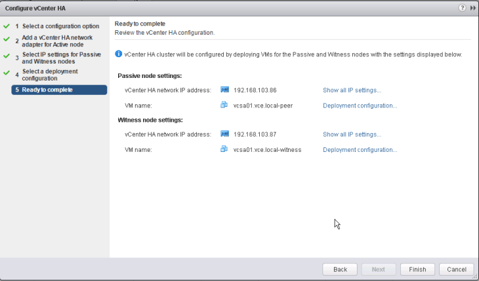This screenshot has width=479, height=281.
Task: Click the help question mark icon
Action: click(463, 8)
